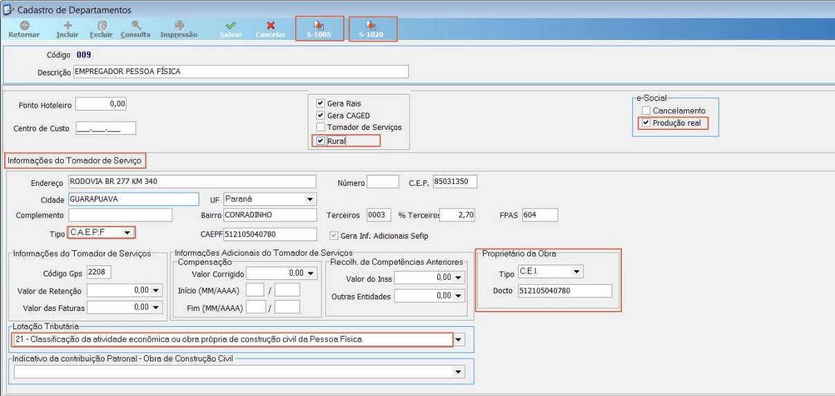Click the FPAS 604 field
Screen dimensions: 835x396
pos(540,216)
